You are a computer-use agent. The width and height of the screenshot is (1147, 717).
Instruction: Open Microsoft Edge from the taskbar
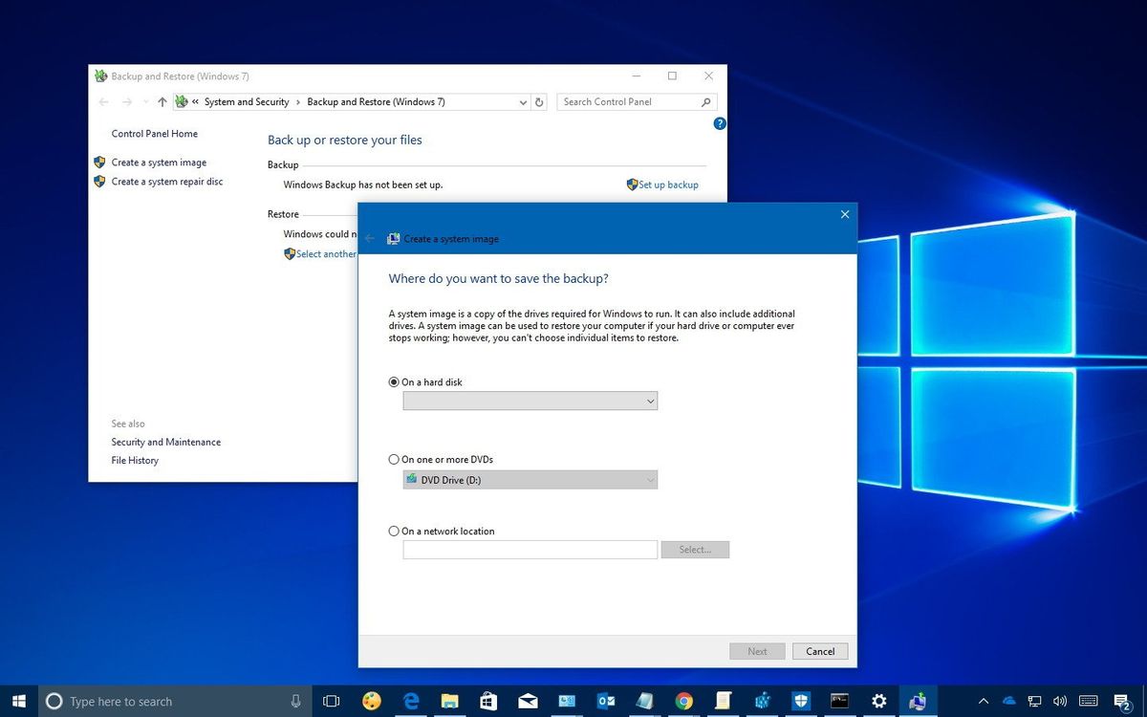[411, 701]
